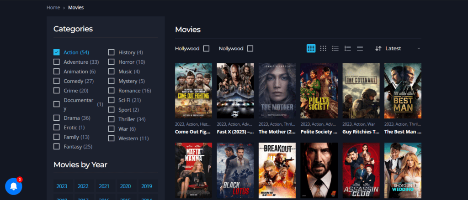Check the Mystery category checkbox
Image resolution: width=468 pixels, height=200 pixels.
(112, 81)
